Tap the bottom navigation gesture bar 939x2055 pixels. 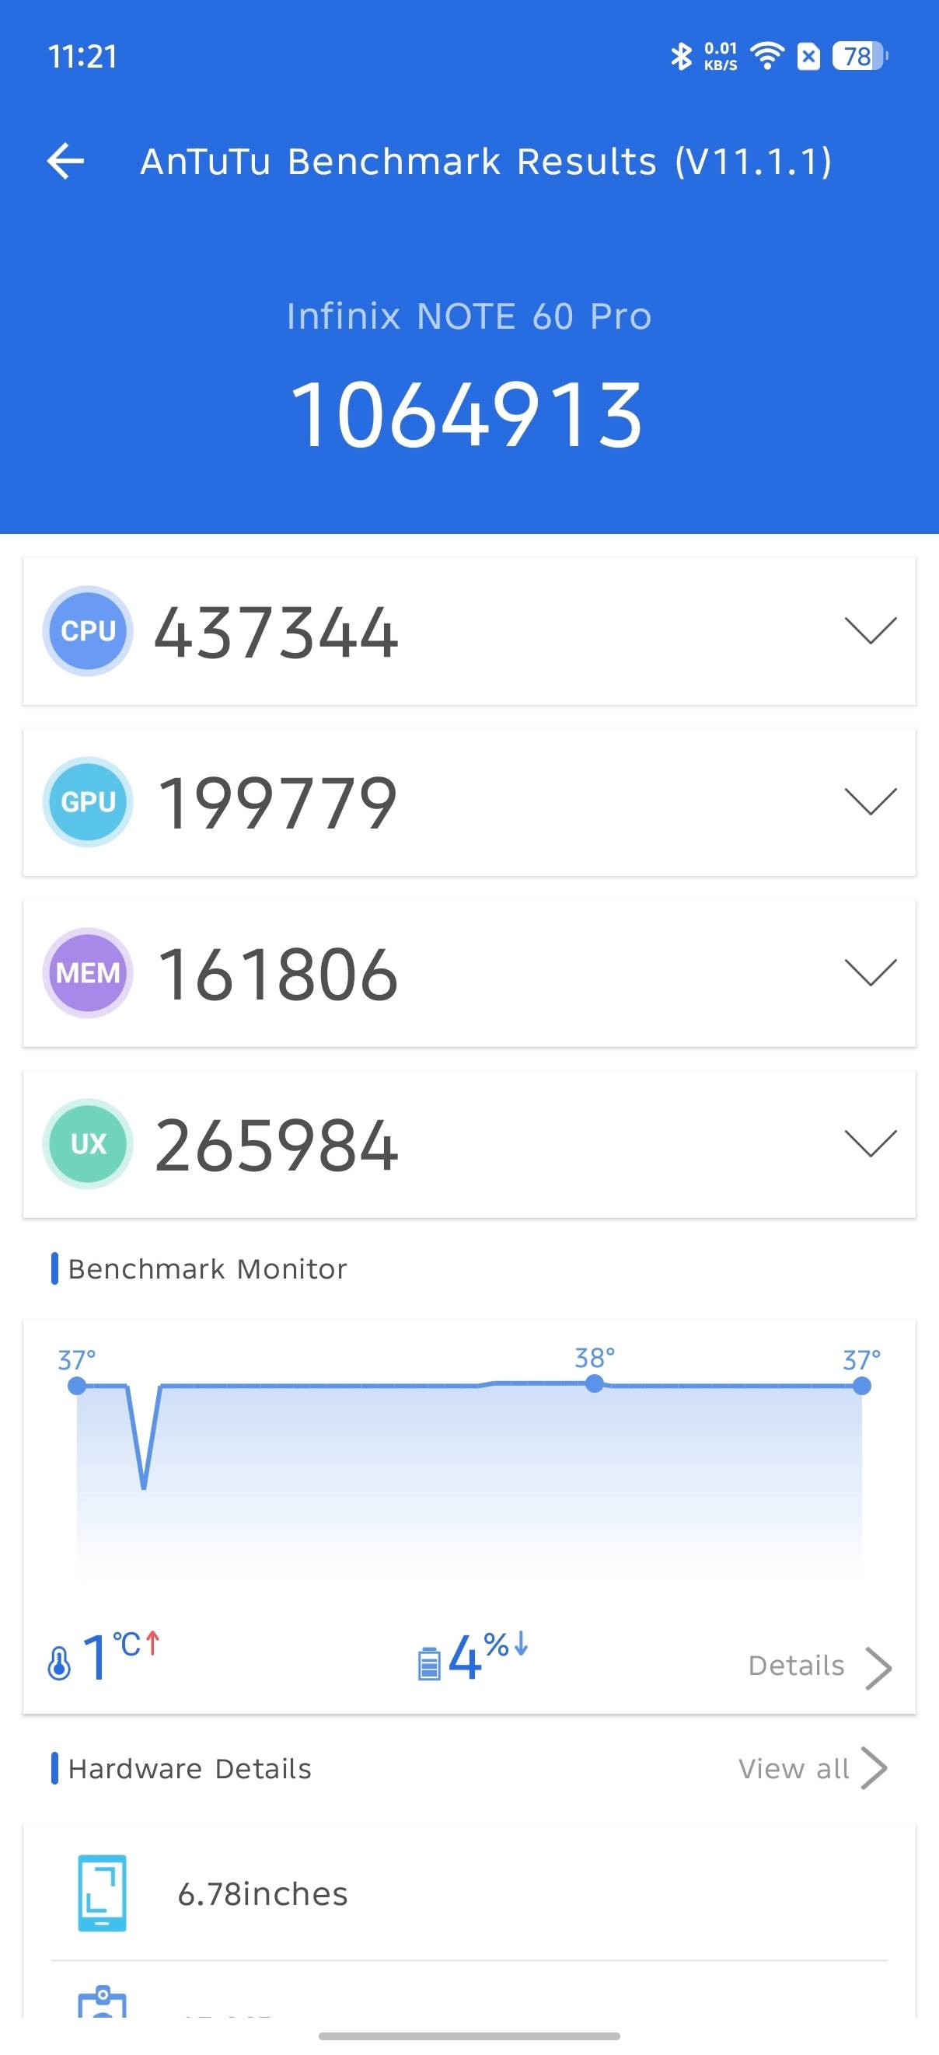click(x=469, y=2036)
